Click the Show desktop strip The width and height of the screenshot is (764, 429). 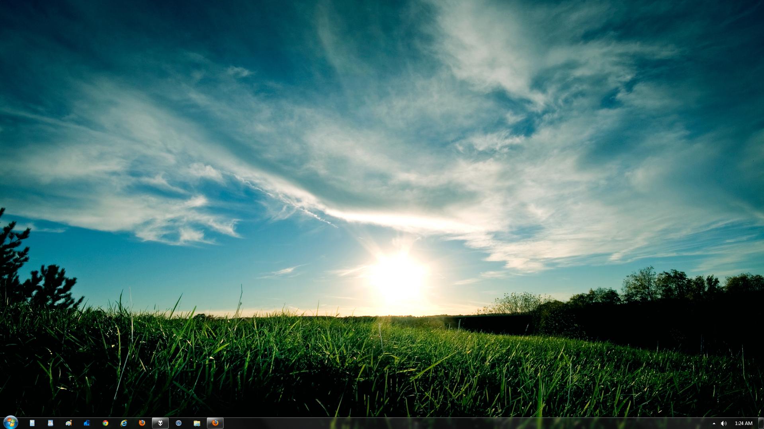tap(761, 423)
